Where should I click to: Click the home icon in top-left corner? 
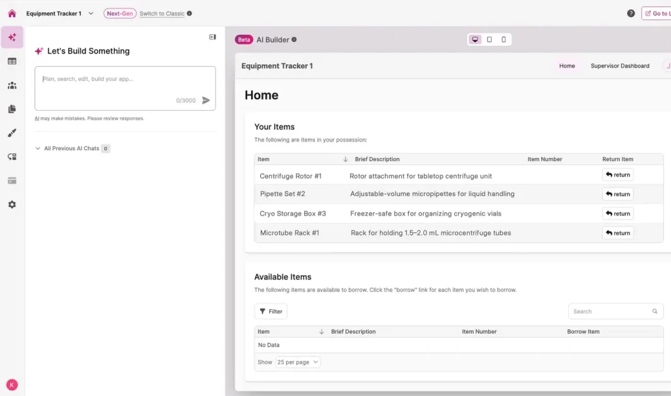(x=12, y=13)
